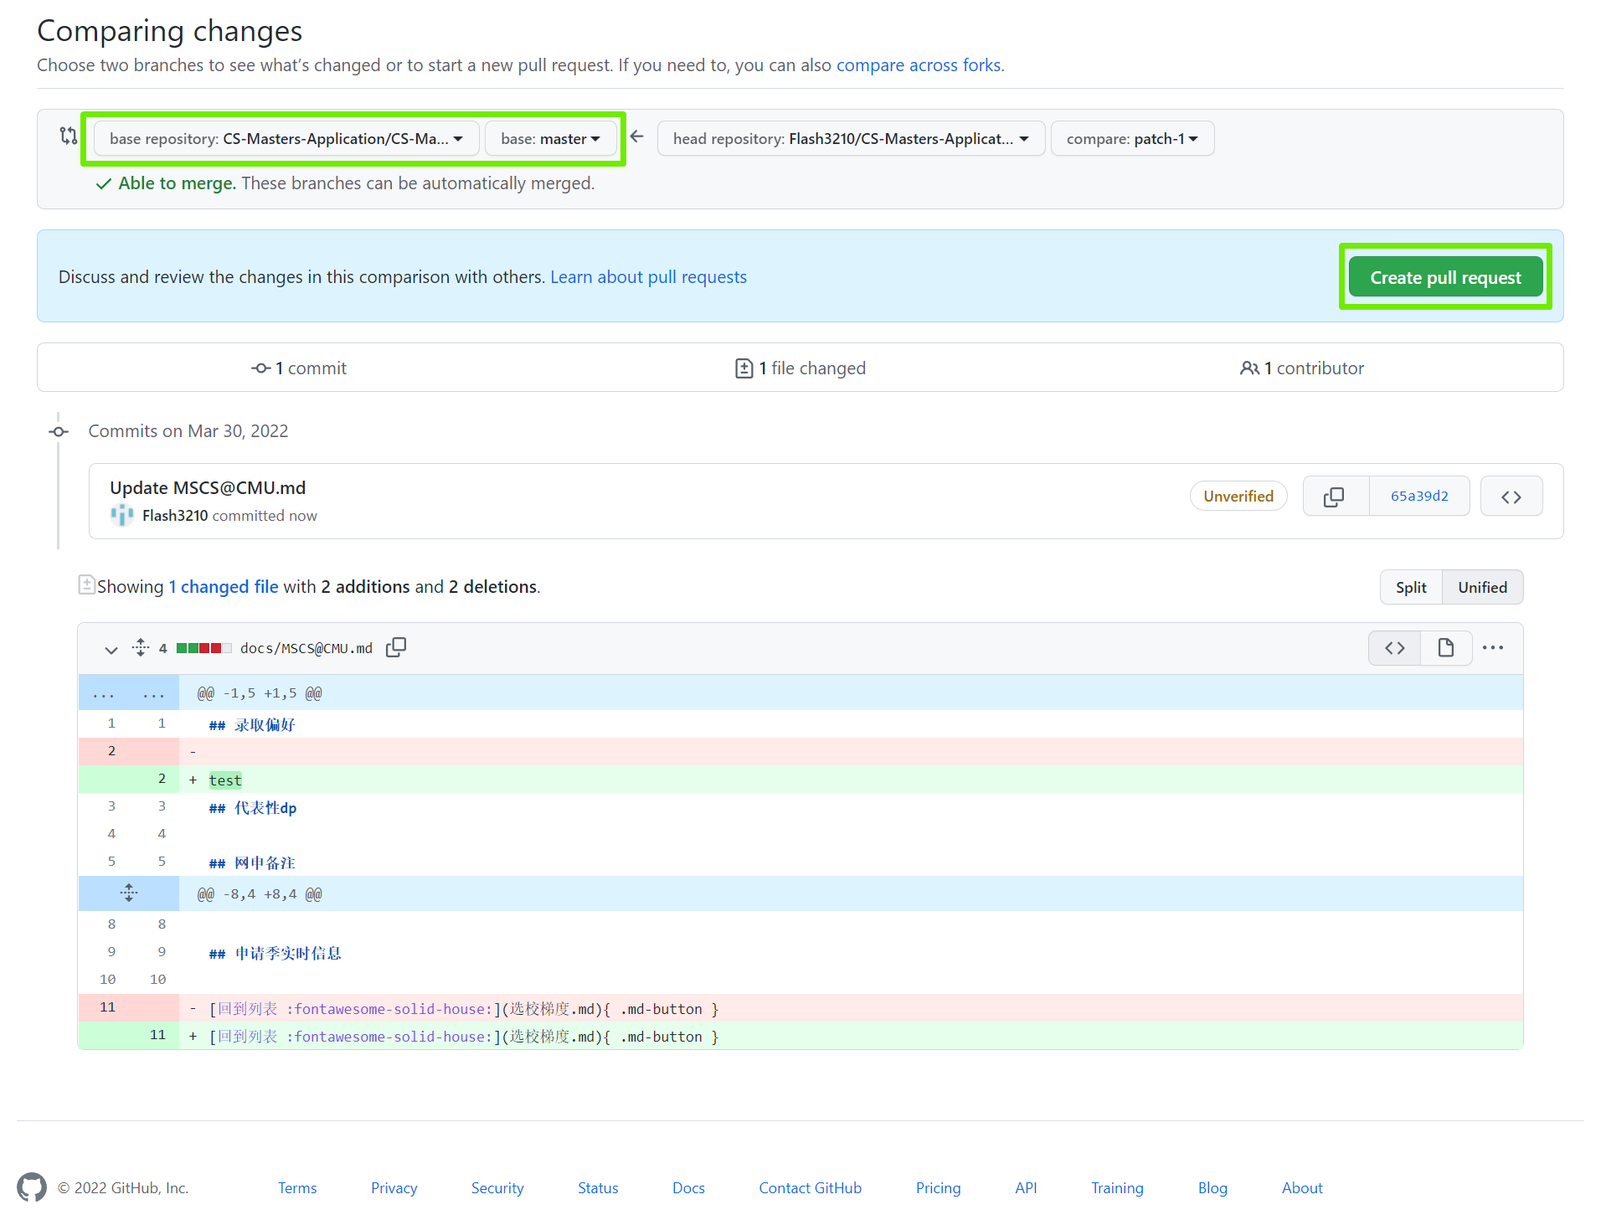Open About footer link

[x=1302, y=1188]
